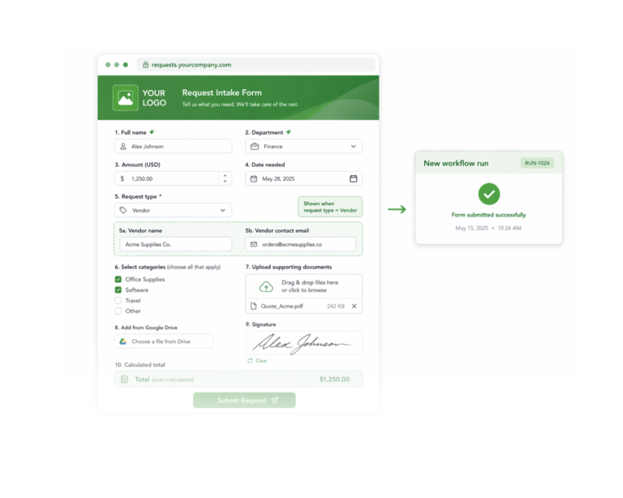Viewport: 623px width, 498px height.
Task: Click the signature pad
Action: [304, 343]
